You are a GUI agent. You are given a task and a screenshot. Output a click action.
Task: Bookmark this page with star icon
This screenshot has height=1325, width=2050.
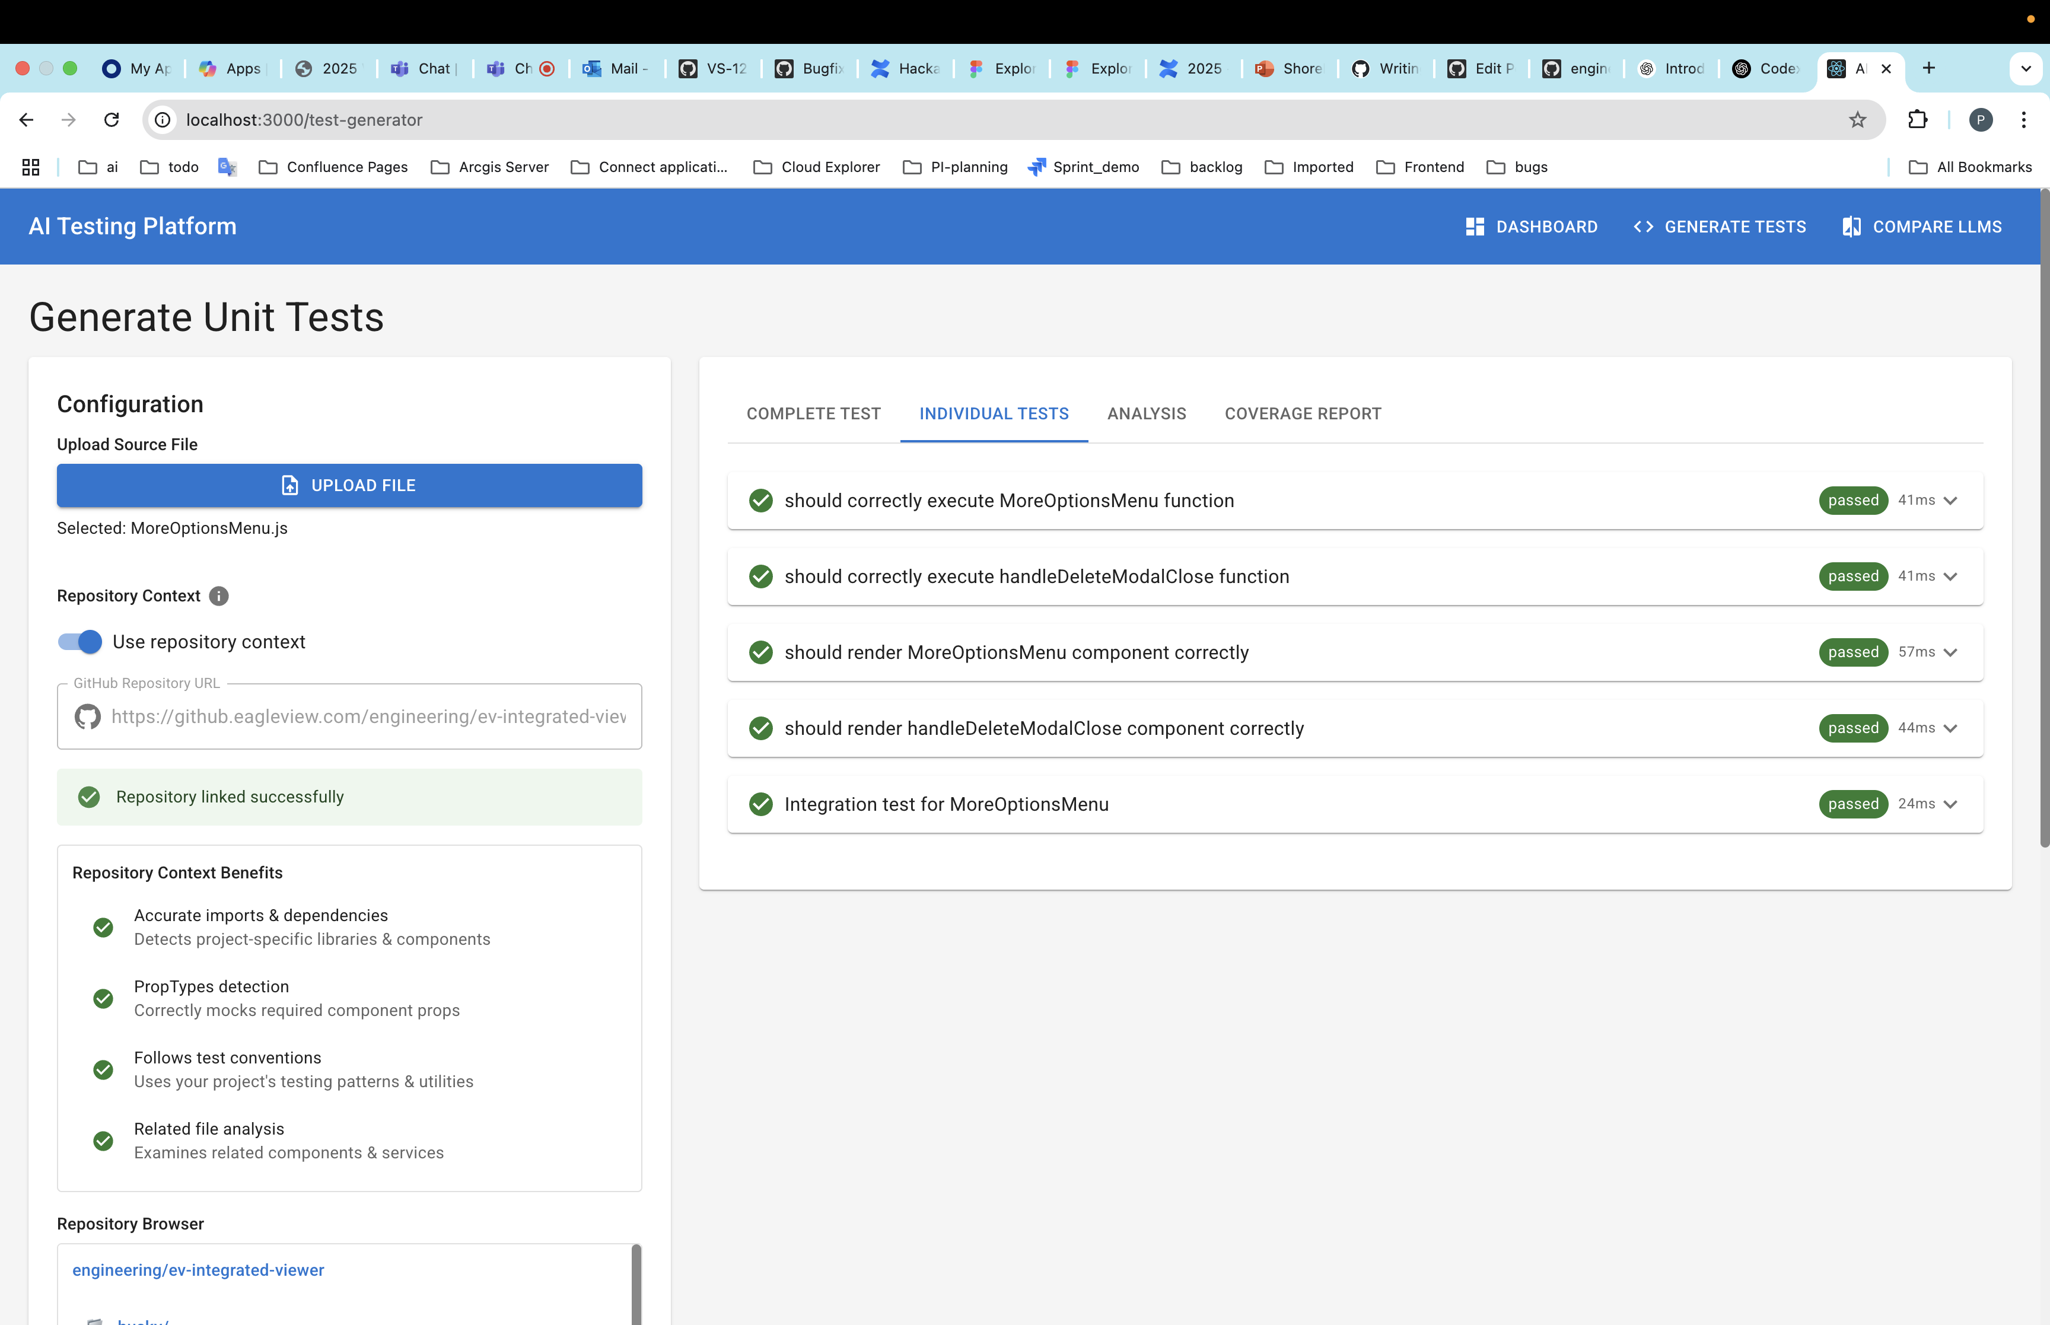tap(1858, 120)
